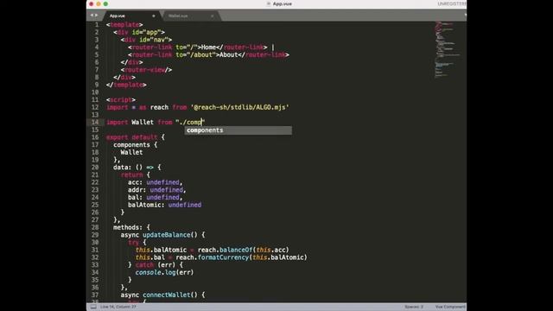Click line number 14 in gutter
The image size is (553, 311).
tap(95, 123)
